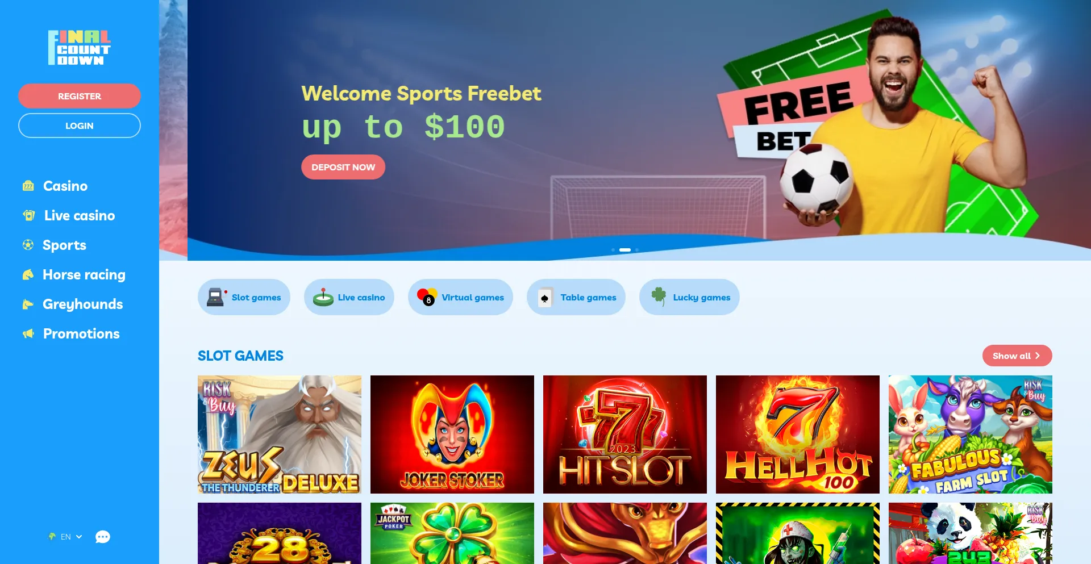1091x564 pixels.
Task: Click the Horse racing helmet icon
Action: click(x=28, y=274)
